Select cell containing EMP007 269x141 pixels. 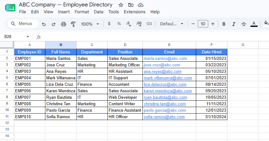point(30,97)
